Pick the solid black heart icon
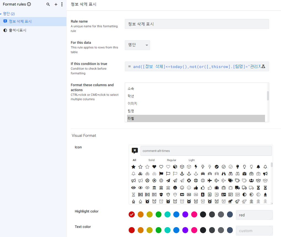The width and height of the screenshot is (281, 237). [x=154, y=167]
